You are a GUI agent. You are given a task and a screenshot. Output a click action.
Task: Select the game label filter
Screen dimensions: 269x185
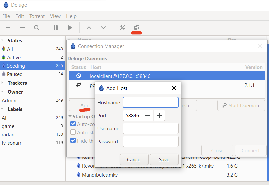[32, 126]
